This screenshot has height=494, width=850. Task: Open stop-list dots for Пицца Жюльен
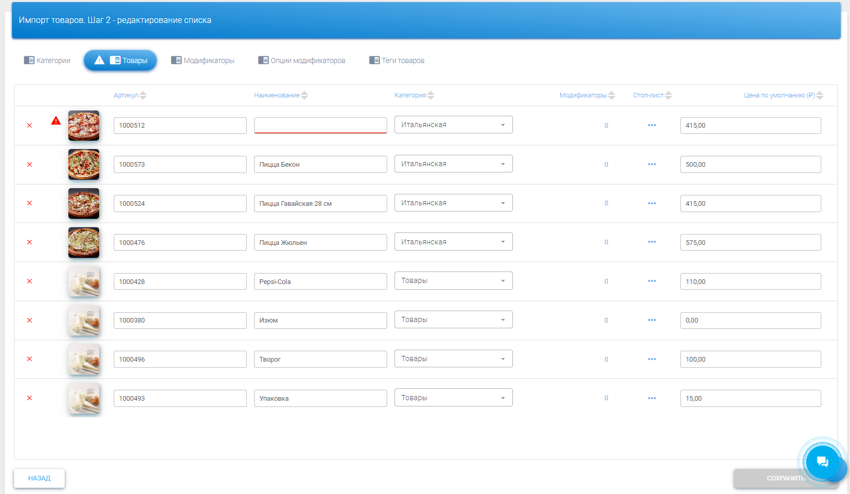[652, 242]
